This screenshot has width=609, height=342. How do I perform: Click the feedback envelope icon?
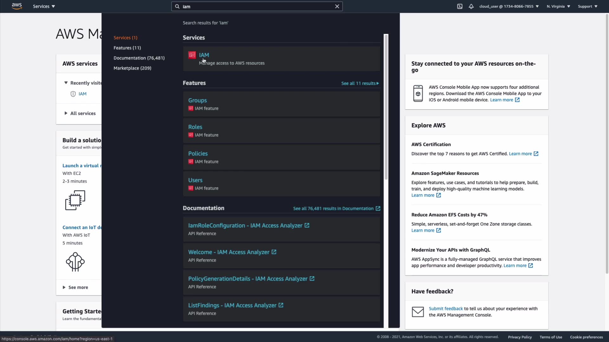(418, 312)
